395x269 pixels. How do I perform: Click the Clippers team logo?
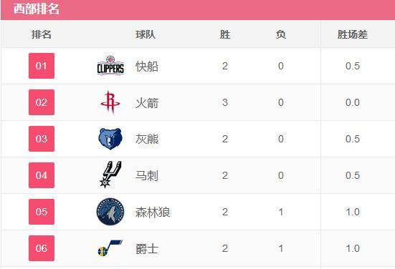[110, 66]
